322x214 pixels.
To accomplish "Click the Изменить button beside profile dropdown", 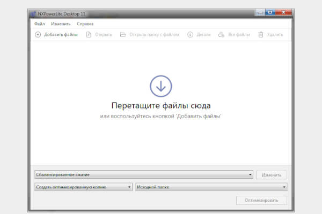I will coord(272,175).
